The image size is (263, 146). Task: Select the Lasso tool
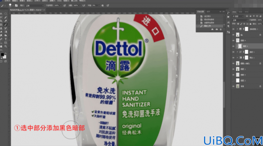coord(1,17)
